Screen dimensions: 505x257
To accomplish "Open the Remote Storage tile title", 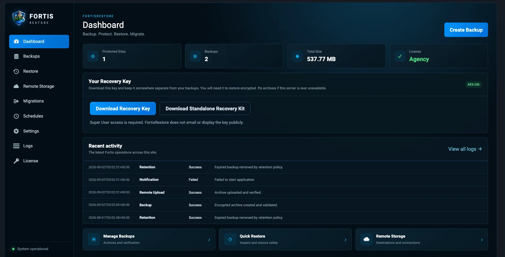I will tap(391, 236).
